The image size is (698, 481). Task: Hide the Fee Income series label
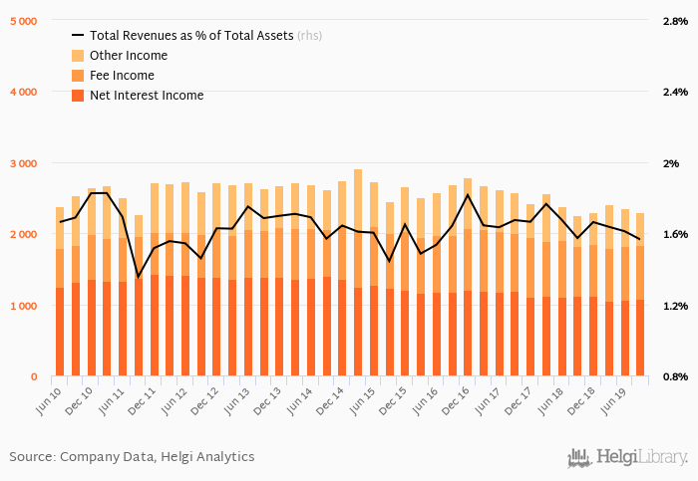tap(122, 76)
